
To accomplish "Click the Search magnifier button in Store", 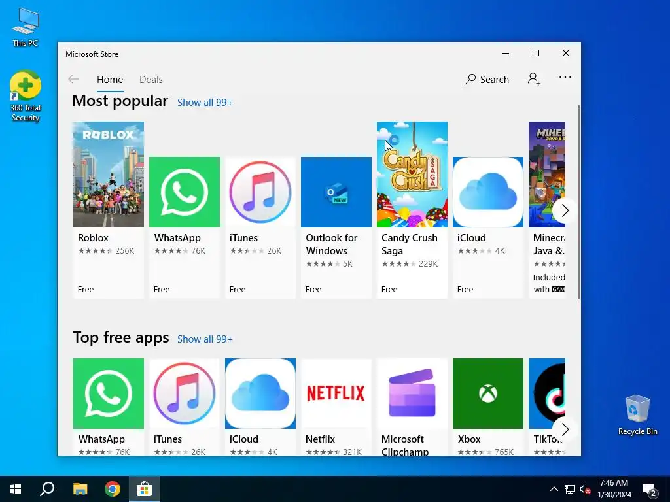I will (x=487, y=79).
